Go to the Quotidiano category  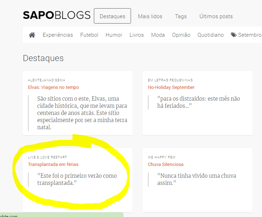tap(211, 35)
